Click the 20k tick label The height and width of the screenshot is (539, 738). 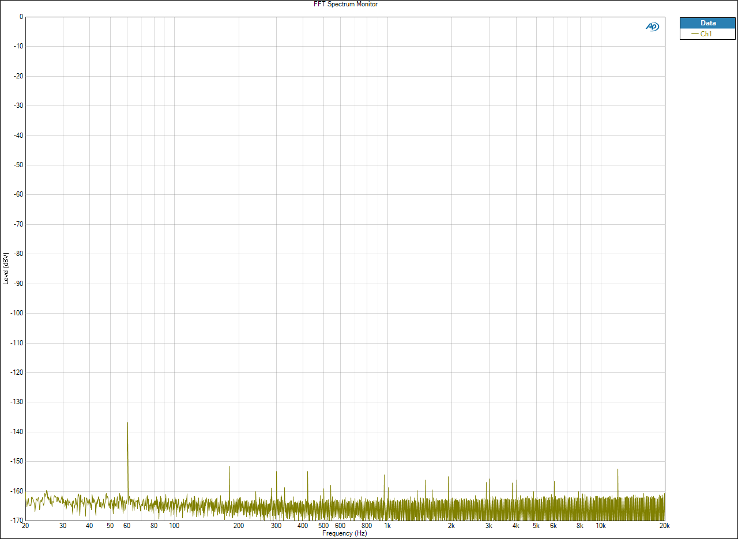click(x=665, y=526)
